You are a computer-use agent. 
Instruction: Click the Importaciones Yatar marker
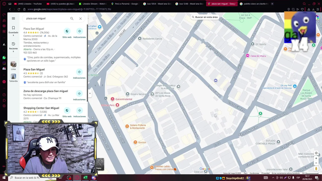tap(291, 169)
